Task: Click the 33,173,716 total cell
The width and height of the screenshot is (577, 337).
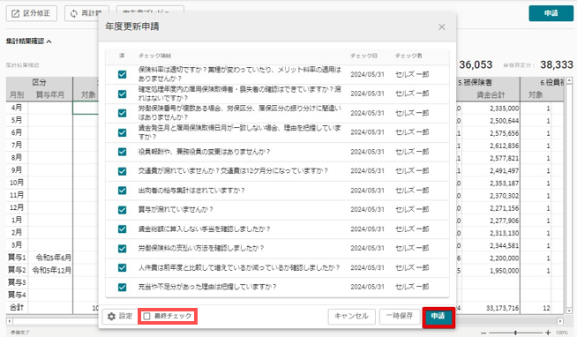Action: (491, 308)
